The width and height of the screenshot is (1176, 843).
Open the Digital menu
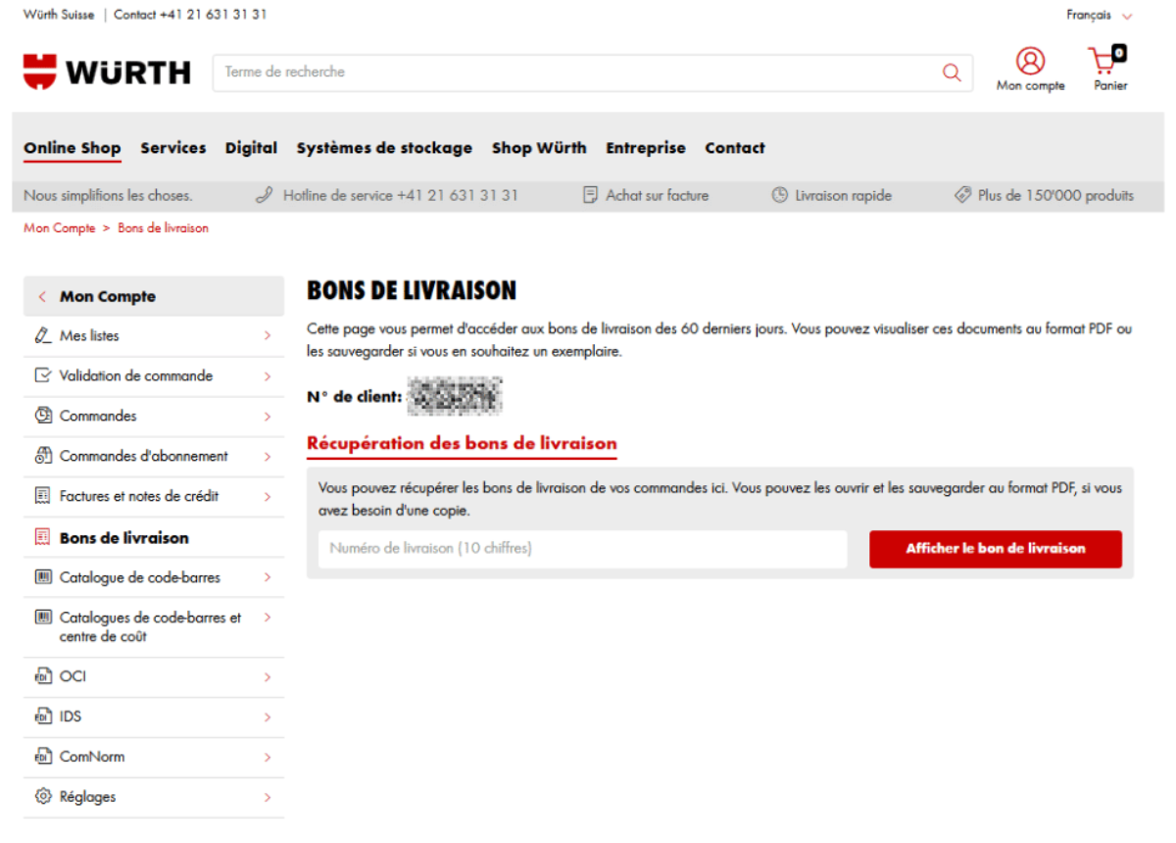[x=252, y=148]
